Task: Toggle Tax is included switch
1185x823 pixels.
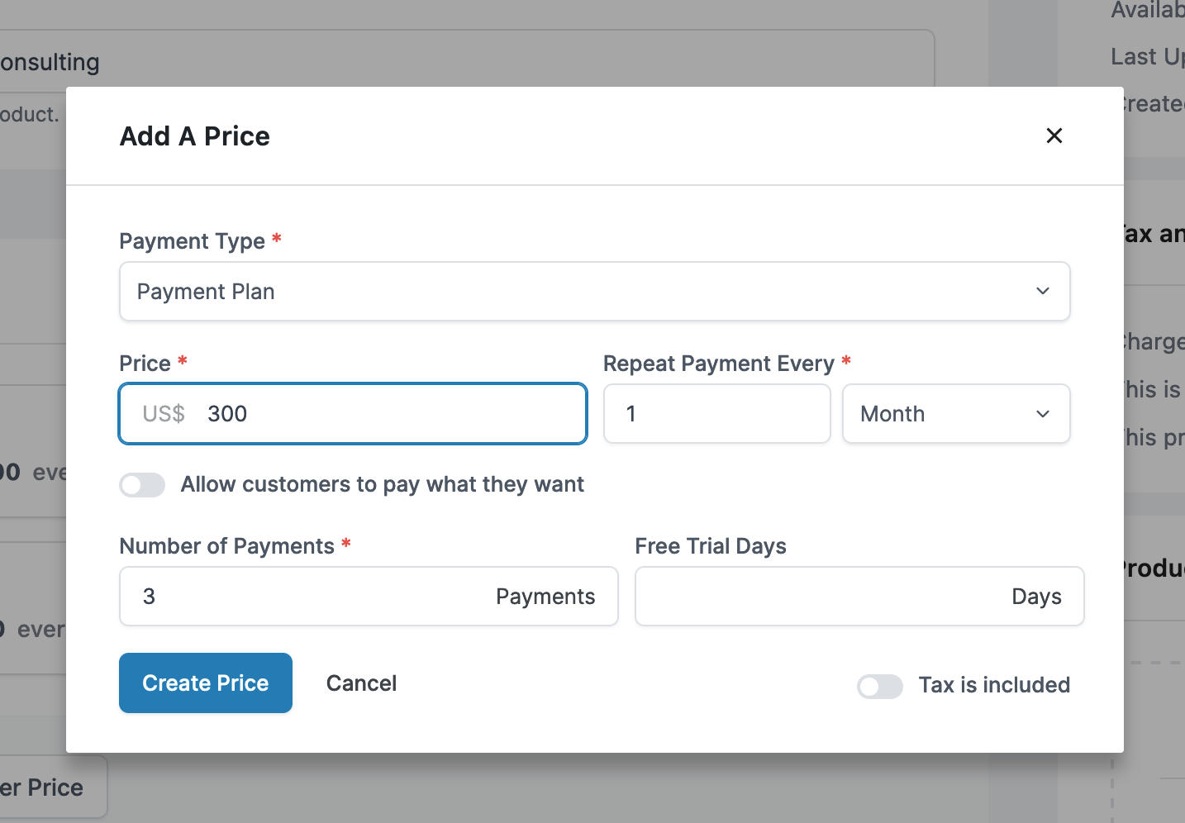Action: coord(879,686)
